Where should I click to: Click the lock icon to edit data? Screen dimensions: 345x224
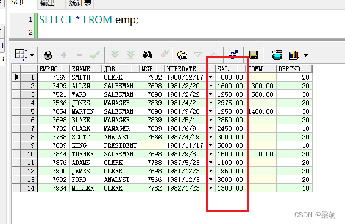click(x=48, y=55)
